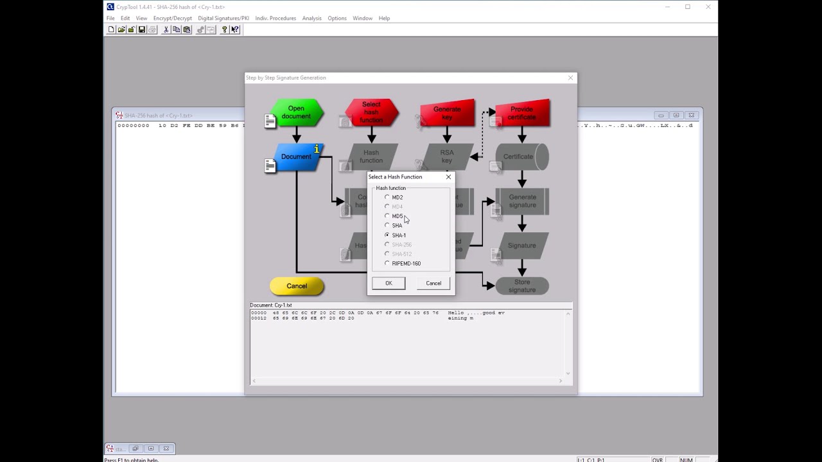Open the Window menu

pyautogui.click(x=362, y=18)
